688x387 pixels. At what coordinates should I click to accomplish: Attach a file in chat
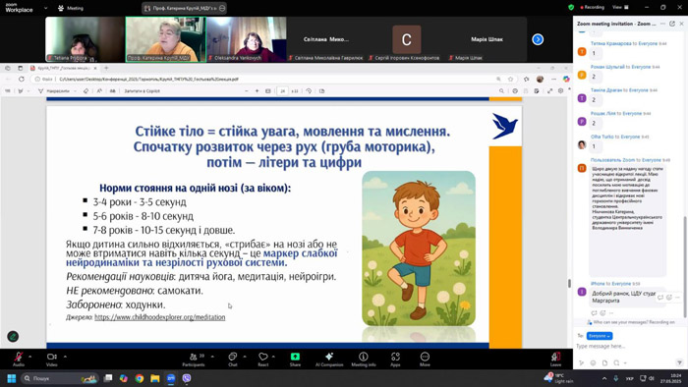(604, 362)
